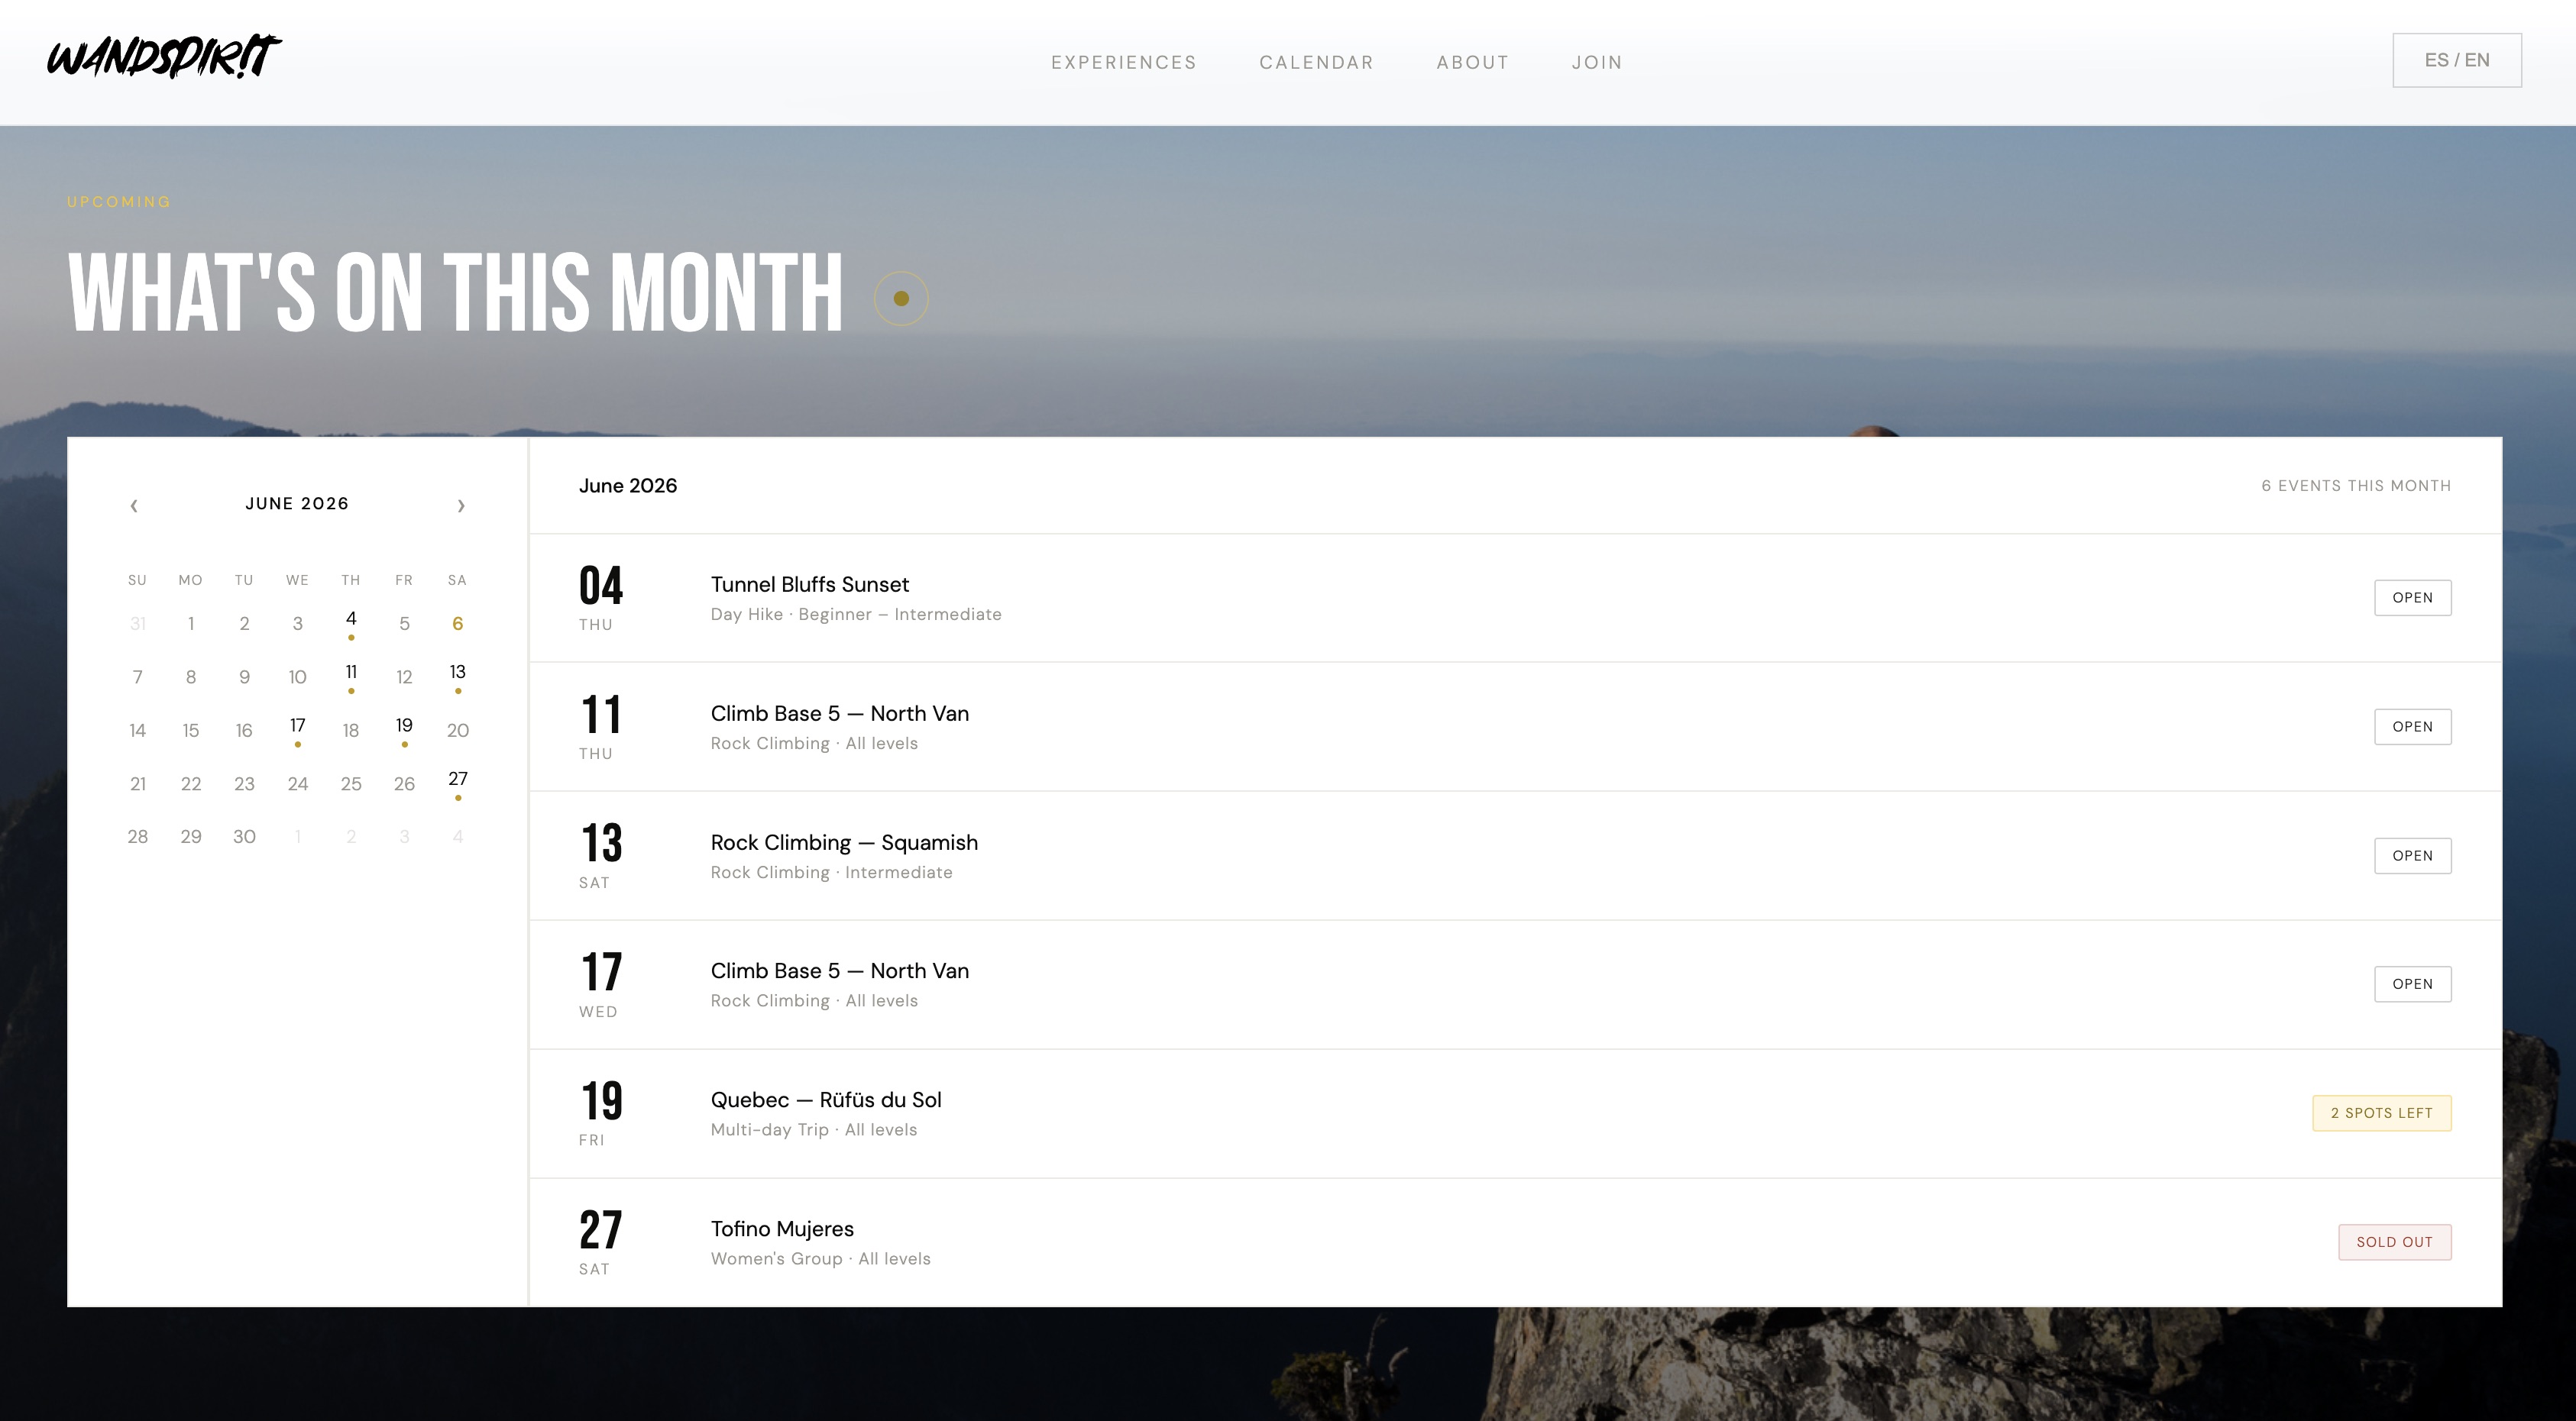Select June 22 calendar day
This screenshot has height=1421, width=2576.
coord(191,783)
